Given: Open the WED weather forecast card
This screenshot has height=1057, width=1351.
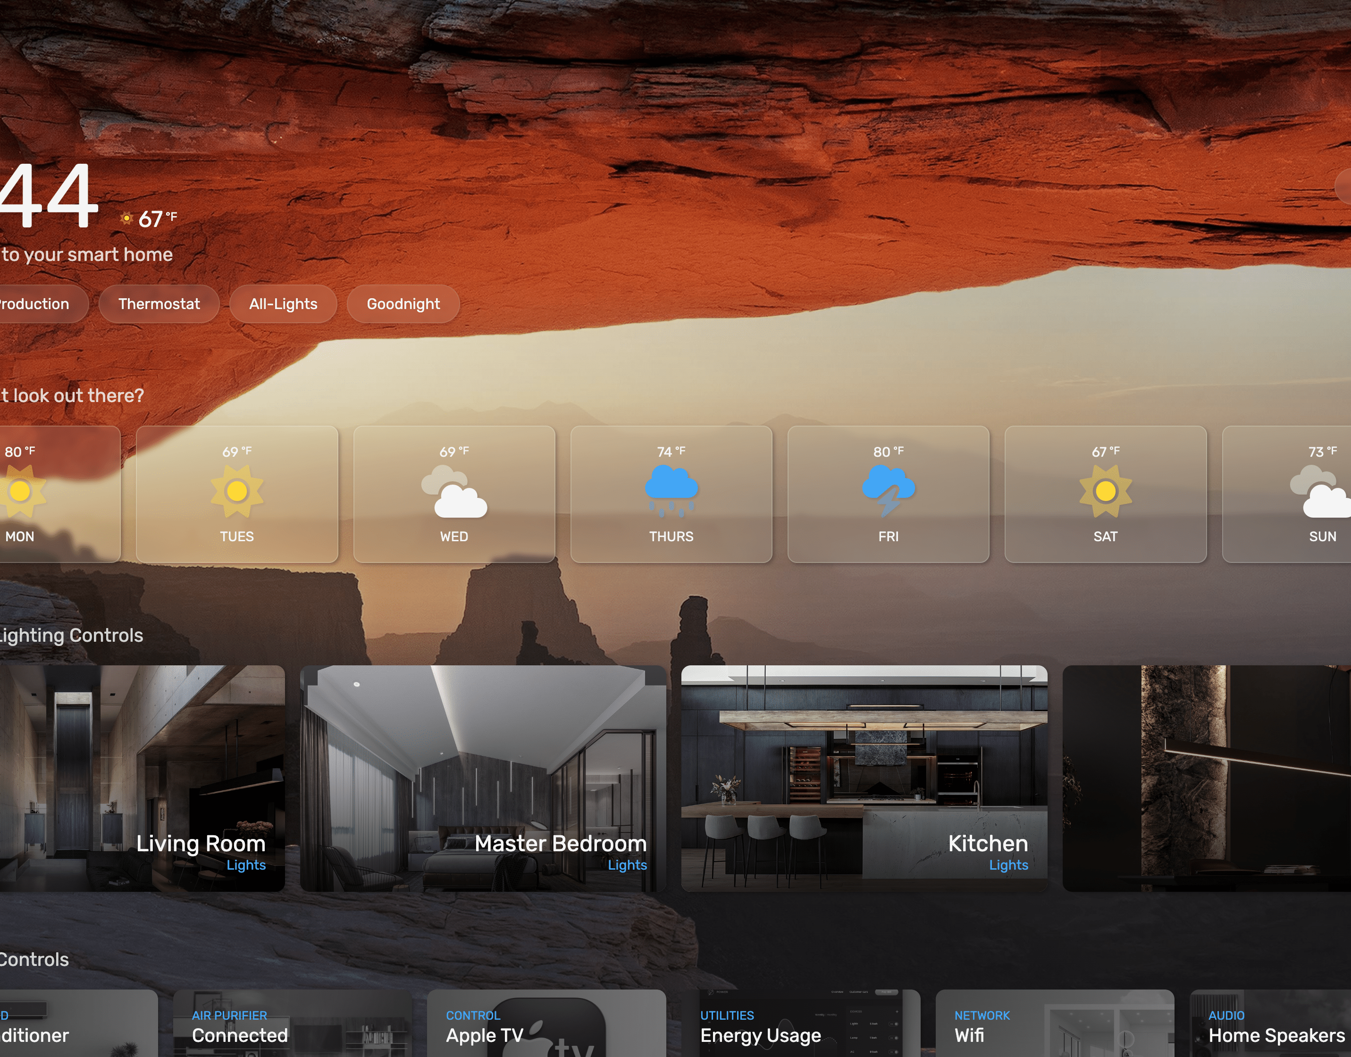Looking at the screenshot, I should [x=454, y=494].
